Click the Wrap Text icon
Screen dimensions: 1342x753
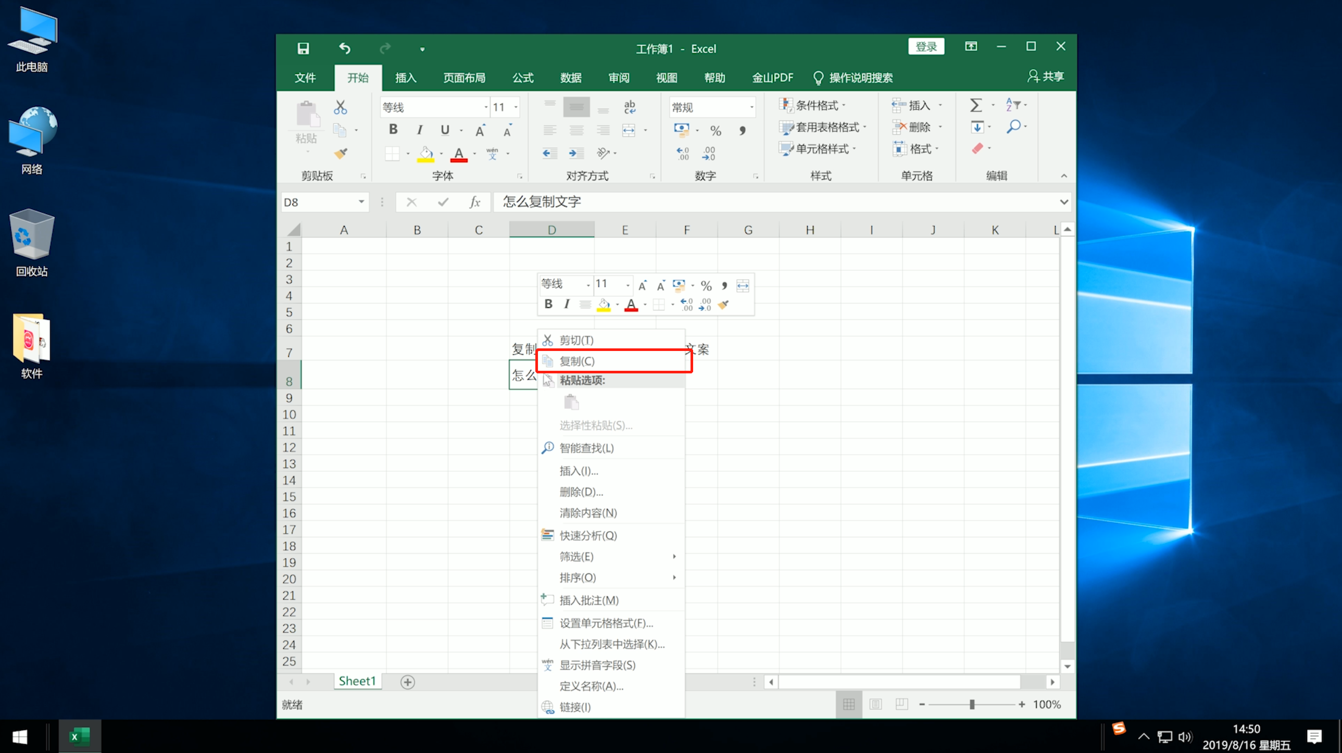629,107
